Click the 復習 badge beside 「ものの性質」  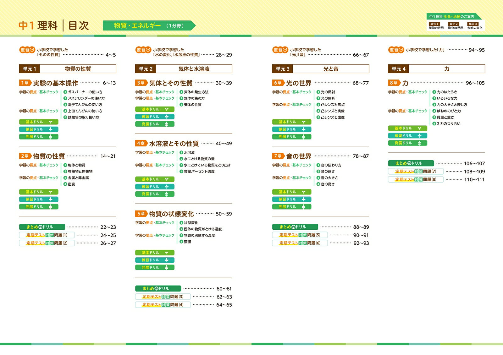(x=27, y=50)
